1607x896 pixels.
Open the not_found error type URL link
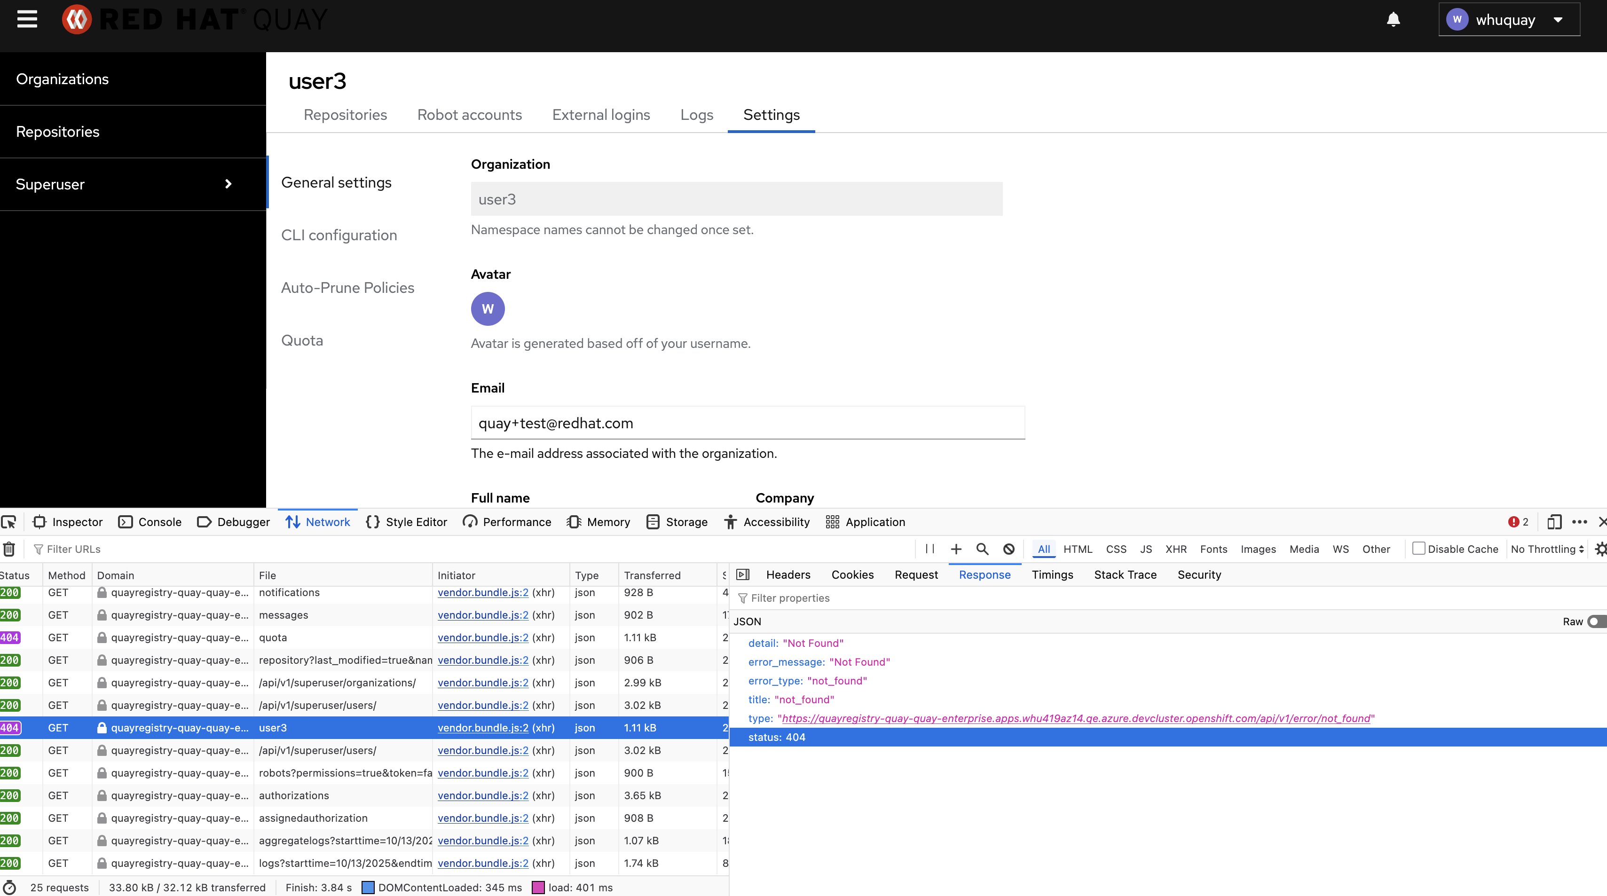[x=1076, y=719]
